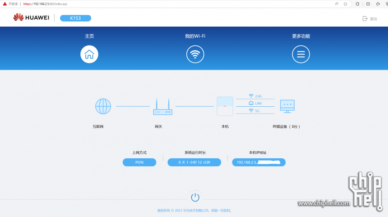
Task: Click the 互联网 label text
Action: (98, 127)
